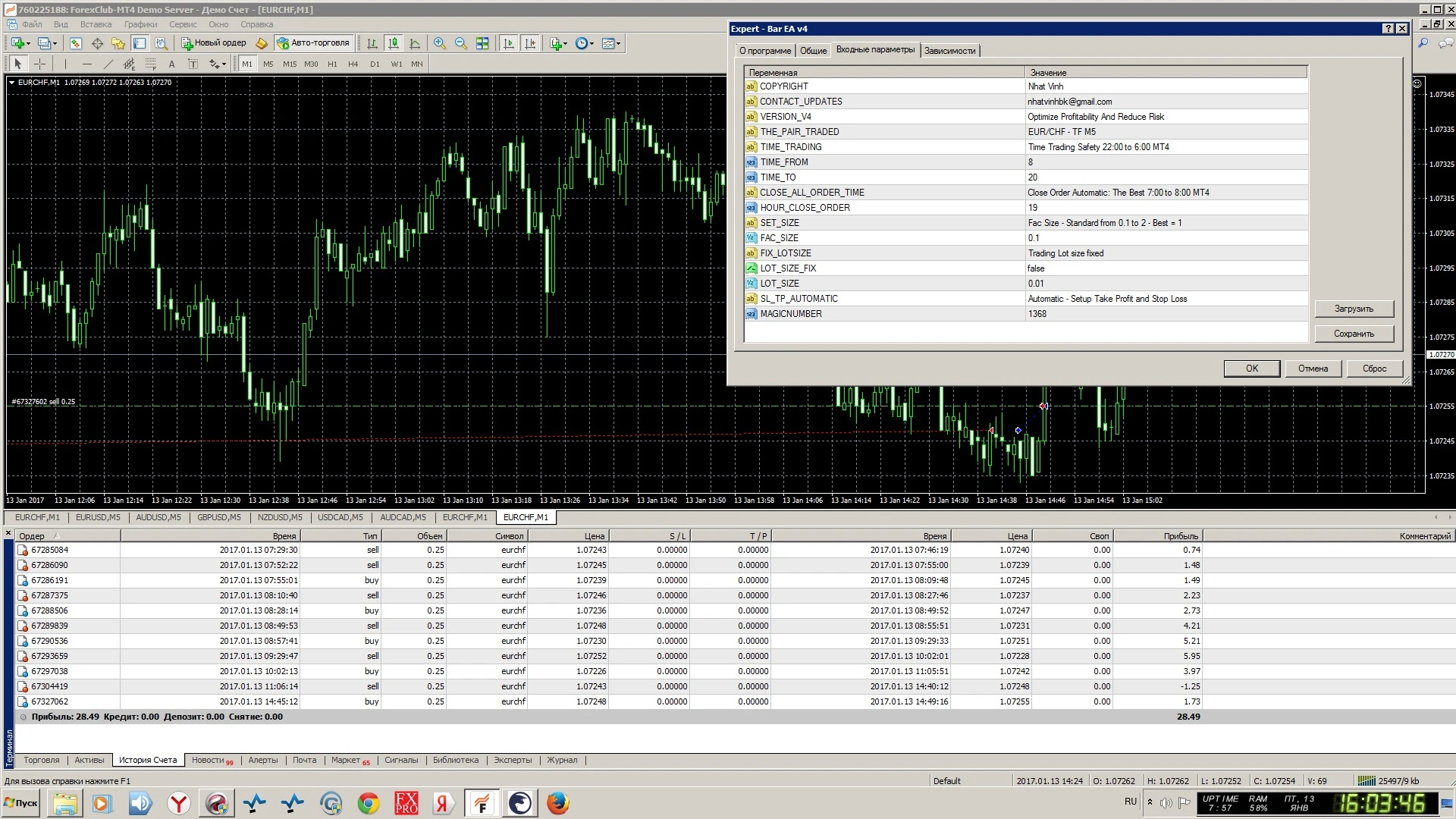The image size is (1456, 819).
Task: Draw a trendline tool
Action: [x=108, y=64]
